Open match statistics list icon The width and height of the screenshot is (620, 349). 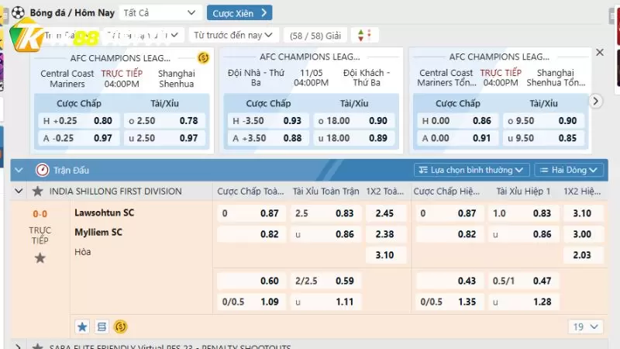click(102, 327)
